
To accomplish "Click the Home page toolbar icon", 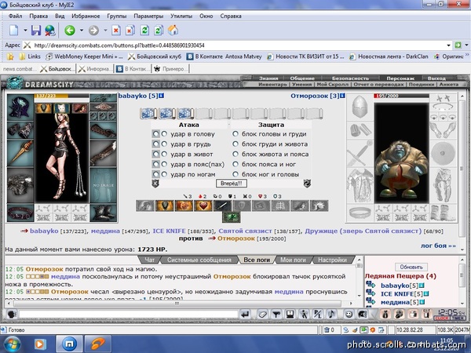I will click(173, 30).
